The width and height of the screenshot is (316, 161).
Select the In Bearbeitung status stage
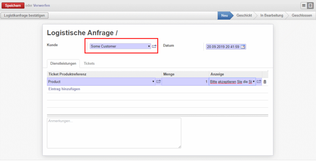tap(272, 15)
